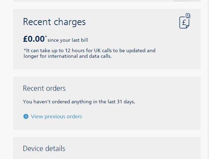Click the 'You haven't ordered anything' message
The image size is (209, 159).
(x=79, y=102)
